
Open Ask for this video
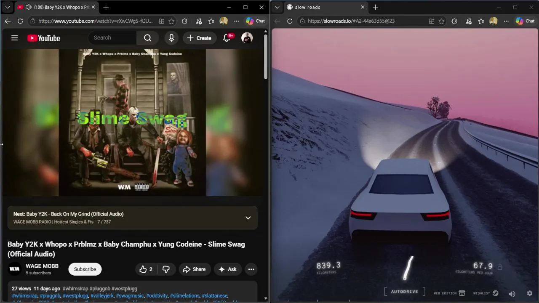(227, 269)
